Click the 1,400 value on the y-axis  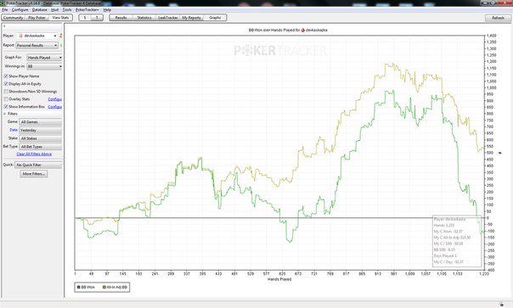[491, 36]
